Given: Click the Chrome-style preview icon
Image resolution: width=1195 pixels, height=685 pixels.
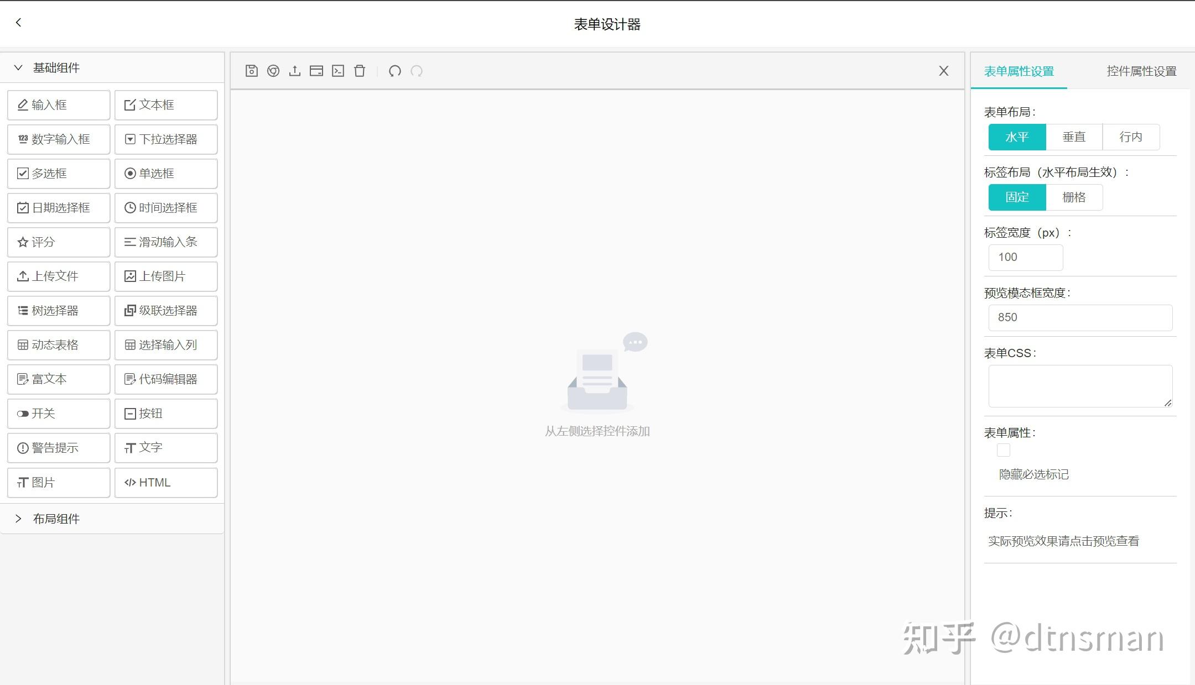Looking at the screenshot, I should (x=273, y=71).
